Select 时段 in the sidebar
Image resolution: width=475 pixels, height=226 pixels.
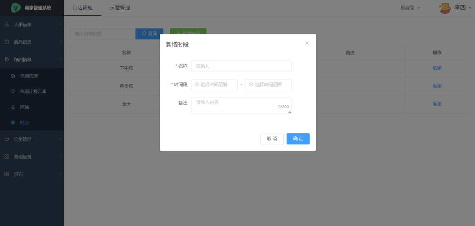[24, 123]
